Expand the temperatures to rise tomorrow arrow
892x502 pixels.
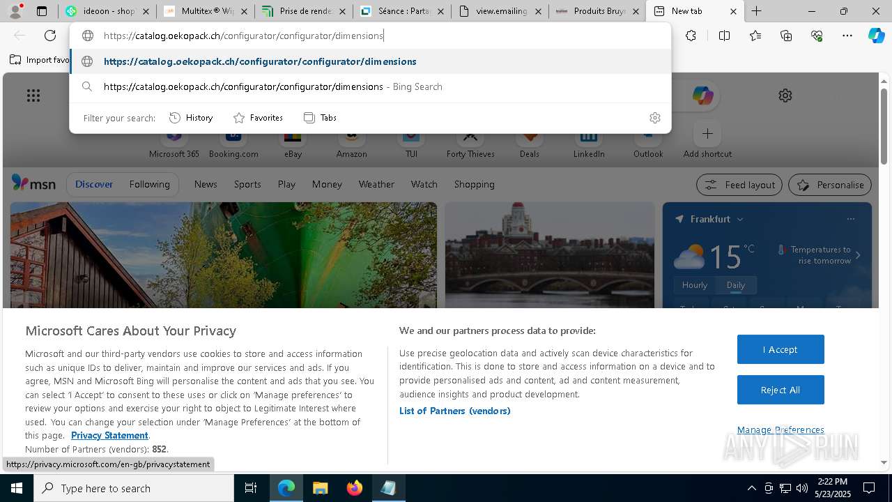point(858,255)
